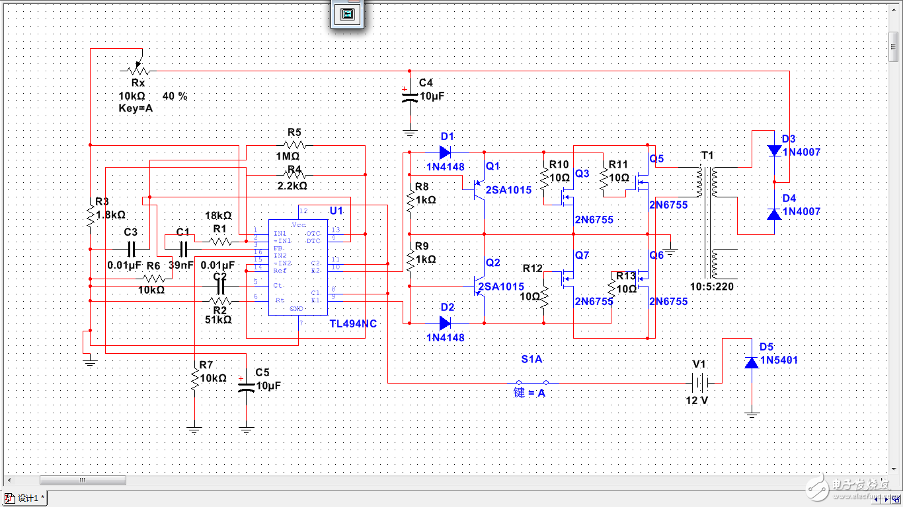
Task: Select resistor R12 symbol
Action: coord(544,296)
